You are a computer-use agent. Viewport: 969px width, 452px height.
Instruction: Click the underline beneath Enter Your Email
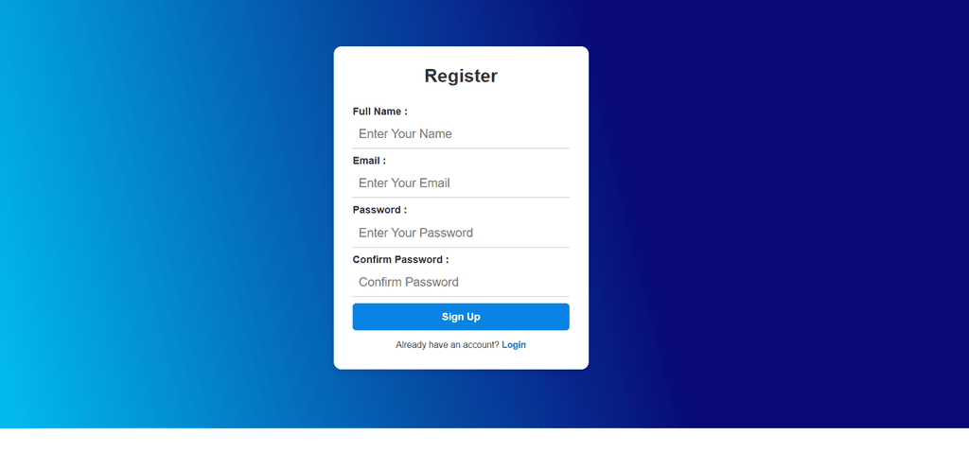(461, 198)
